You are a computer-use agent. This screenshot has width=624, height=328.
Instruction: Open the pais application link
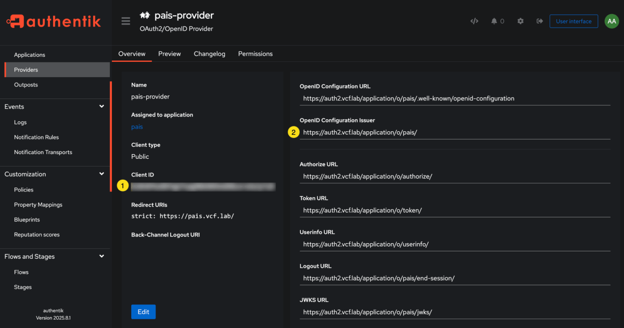(137, 127)
